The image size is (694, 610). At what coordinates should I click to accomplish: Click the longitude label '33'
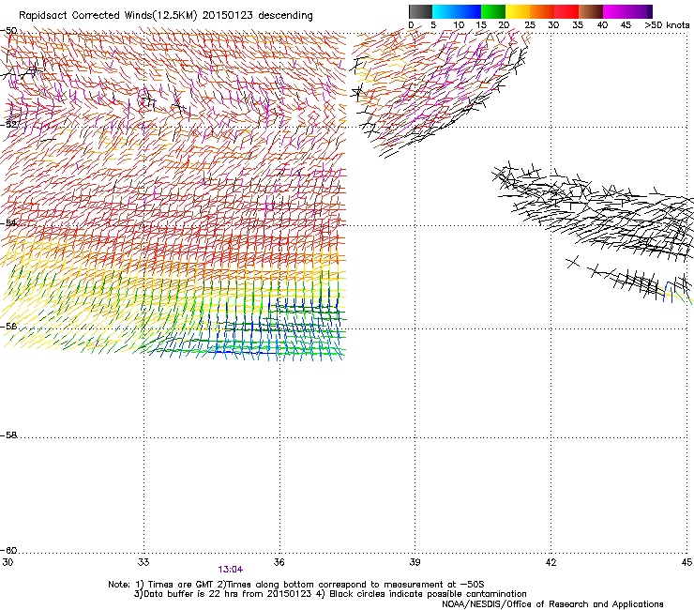coord(143,562)
